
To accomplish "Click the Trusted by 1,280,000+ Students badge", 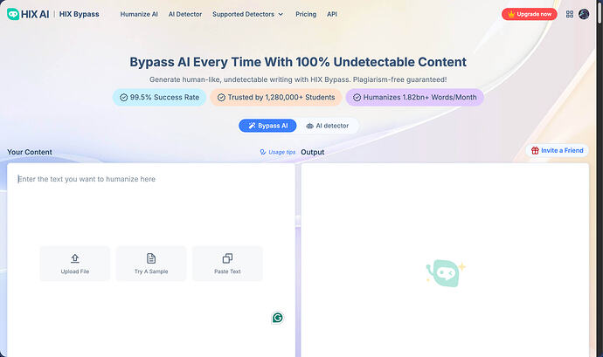I will (x=276, y=98).
